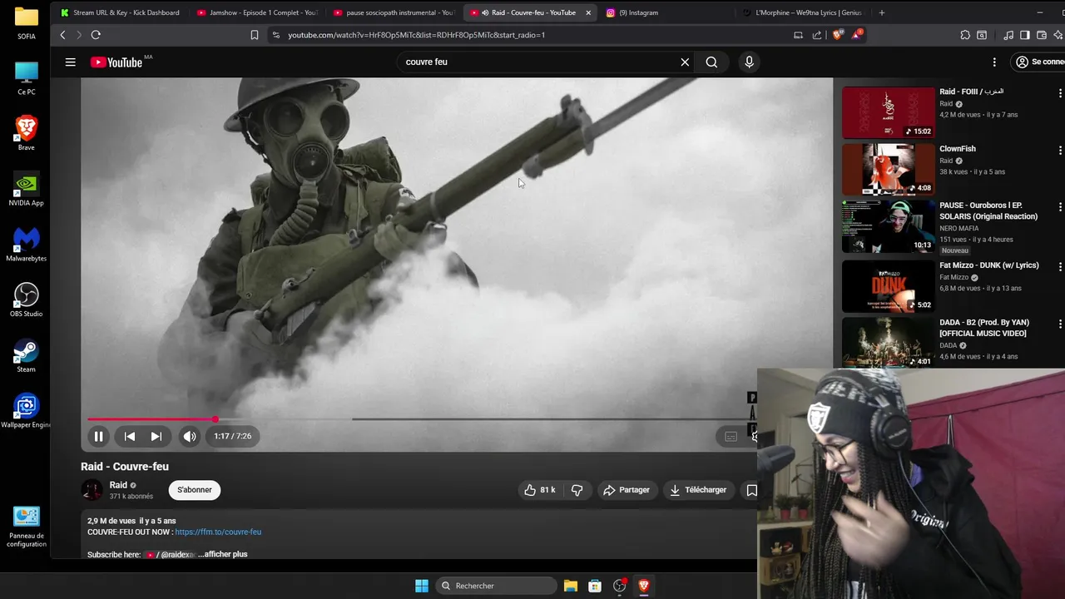Open the Raid - FOIII video thumbnail
The image size is (1065, 599).
coord(889,112)
